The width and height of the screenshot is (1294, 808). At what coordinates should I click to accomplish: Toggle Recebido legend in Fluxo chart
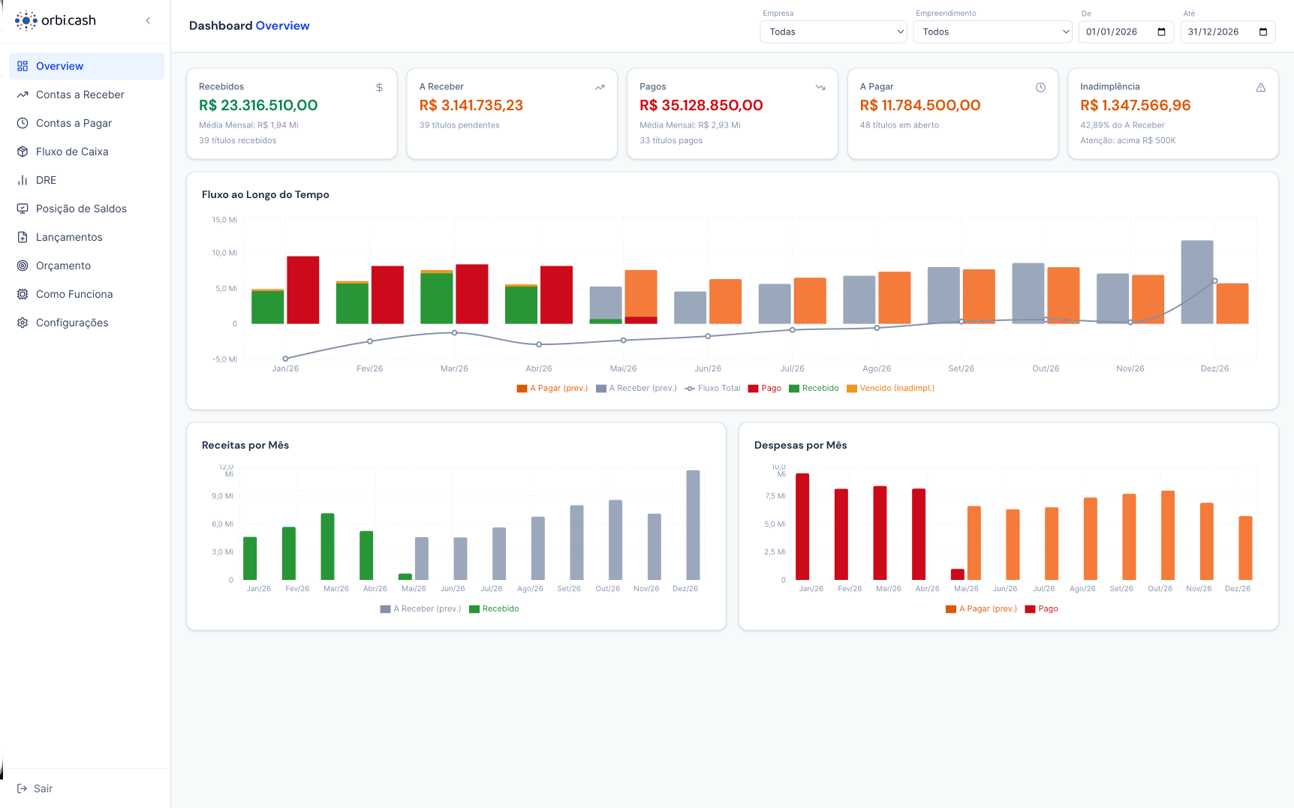coord(814,389)
